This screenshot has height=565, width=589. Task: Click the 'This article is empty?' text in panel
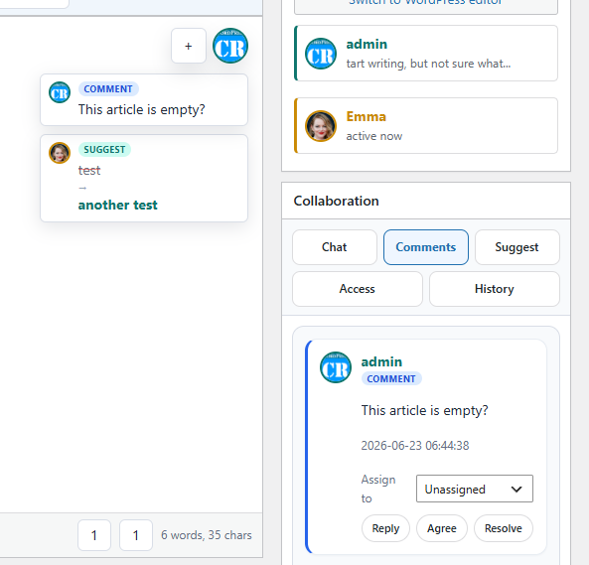(x=424, y=410)
